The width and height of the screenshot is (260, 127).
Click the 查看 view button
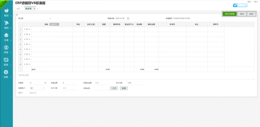(x=124, y=88)
